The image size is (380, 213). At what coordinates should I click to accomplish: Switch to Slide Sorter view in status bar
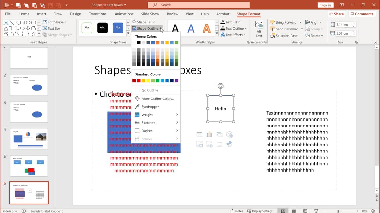[x=294, y=211]
